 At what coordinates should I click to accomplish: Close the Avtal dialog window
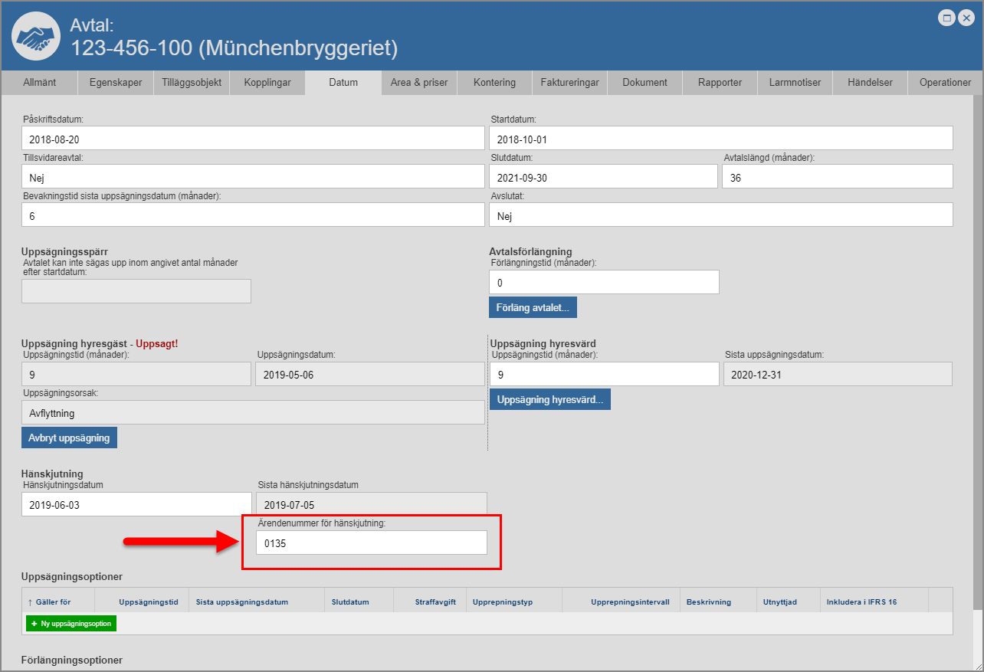[x=966, y=18]
